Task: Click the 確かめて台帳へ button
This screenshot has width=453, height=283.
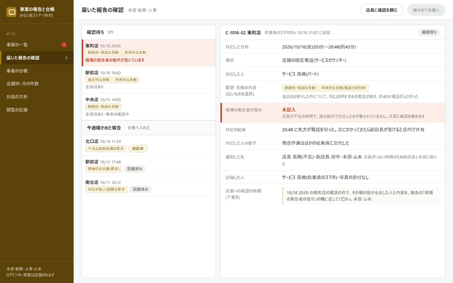Action: 426,10
